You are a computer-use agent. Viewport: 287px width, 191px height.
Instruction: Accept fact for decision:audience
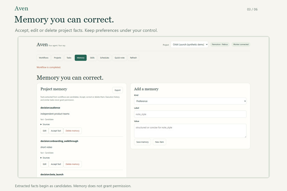click(56, 131)
